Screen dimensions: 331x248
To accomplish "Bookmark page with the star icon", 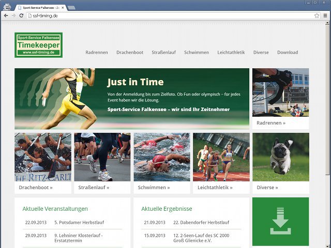I will pyautogui.click(x=317, y=16).
